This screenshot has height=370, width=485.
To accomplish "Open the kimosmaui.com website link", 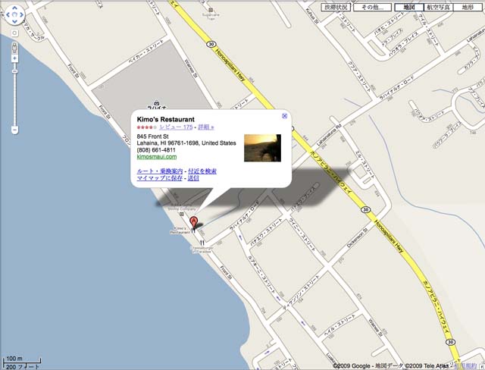I will [157, 157].
